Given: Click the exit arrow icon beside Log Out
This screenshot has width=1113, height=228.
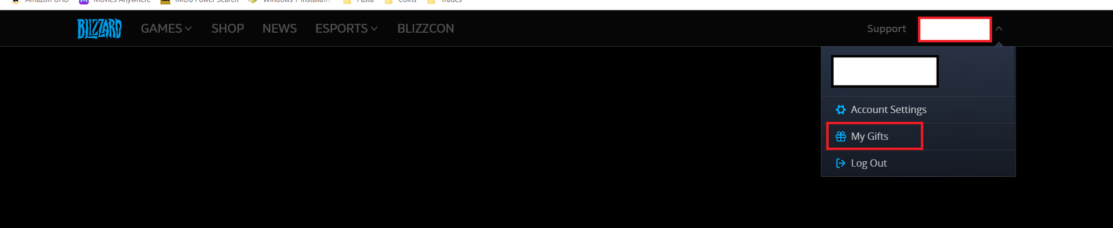Looking at the screenshot, I should pos(840,163).
